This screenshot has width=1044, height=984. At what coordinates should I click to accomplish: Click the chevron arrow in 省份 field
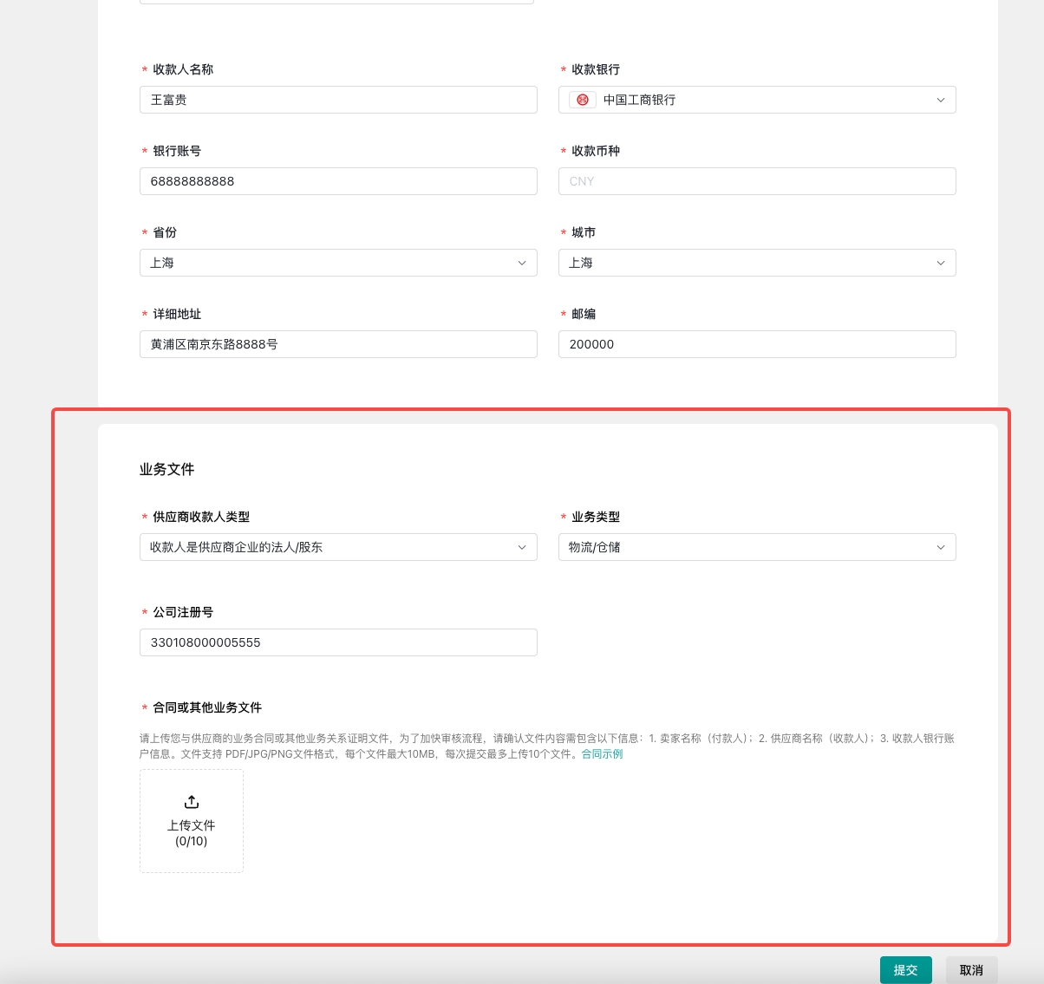521,263
